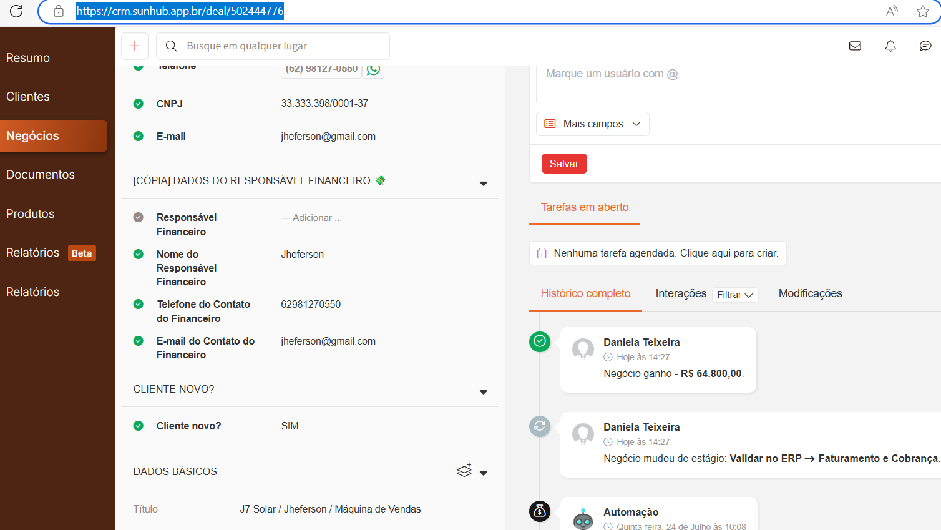Viewport: 941px width, 530px height.
Task: Click the plus icon to add new item
Action: (135, 46)
